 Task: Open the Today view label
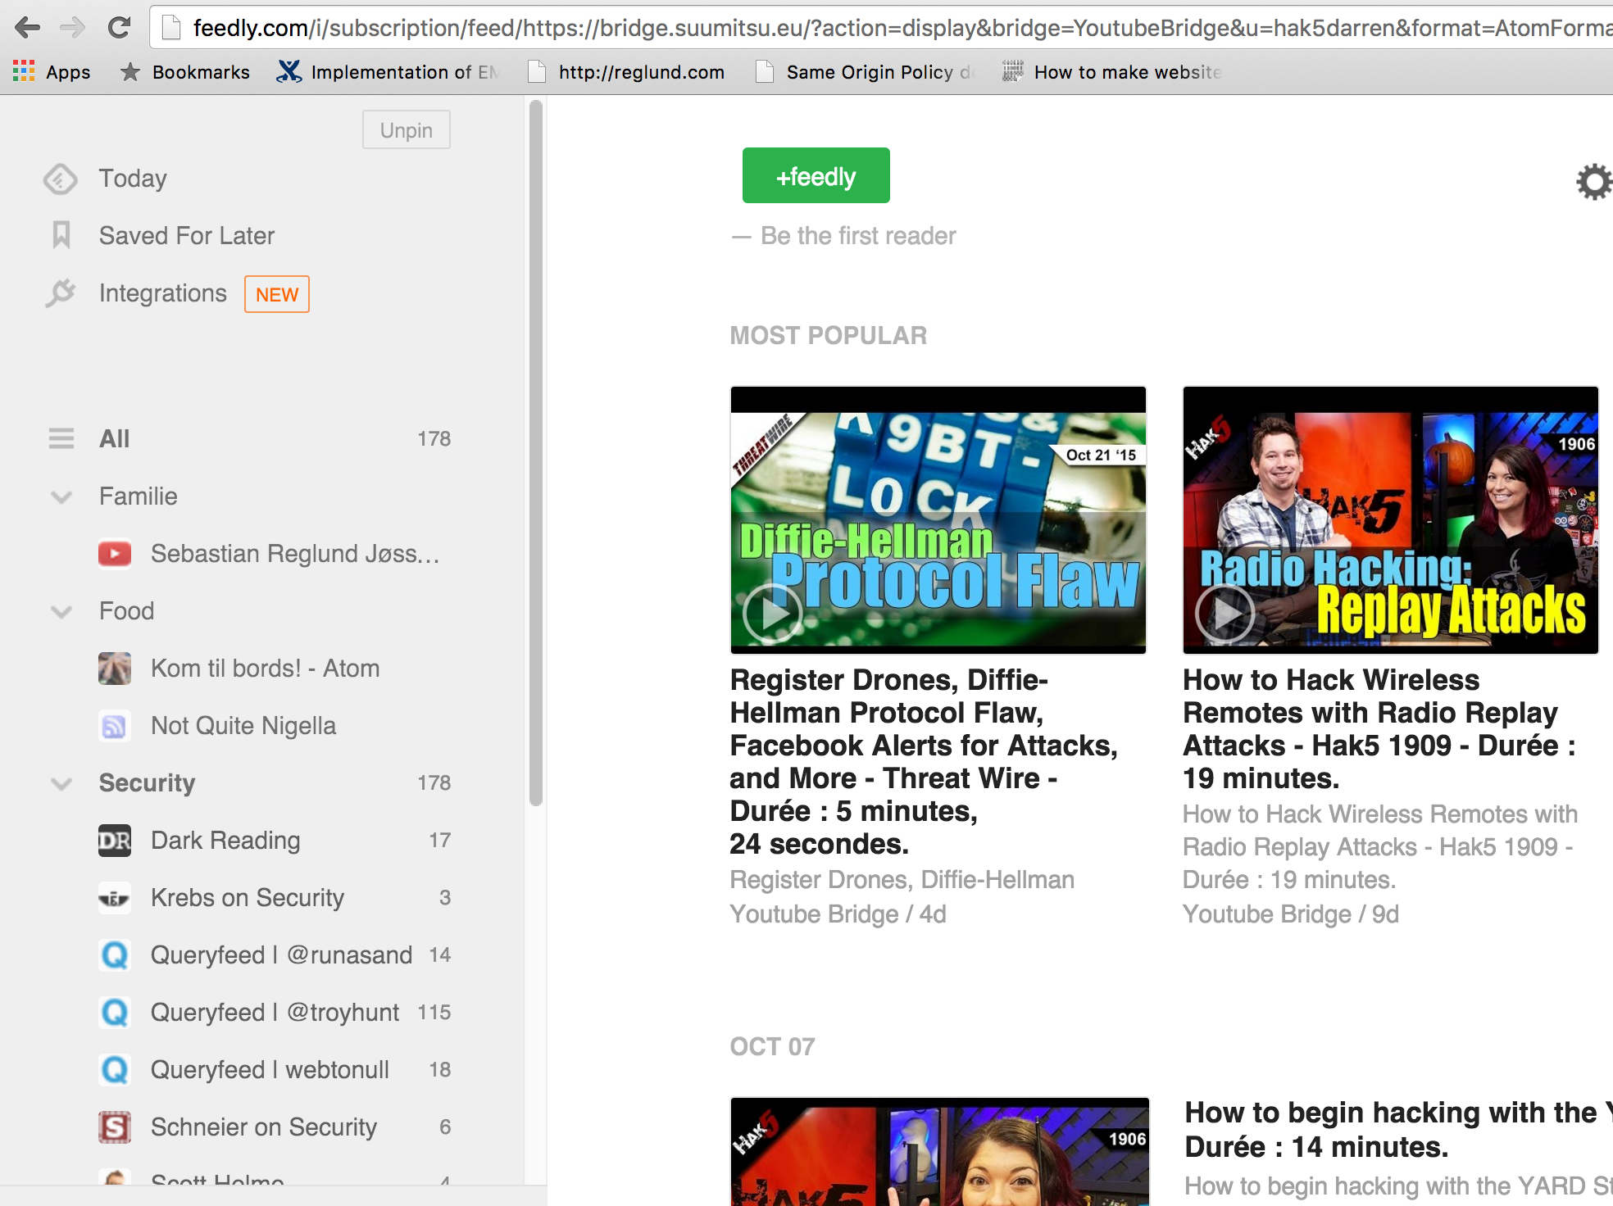(133, 179)
